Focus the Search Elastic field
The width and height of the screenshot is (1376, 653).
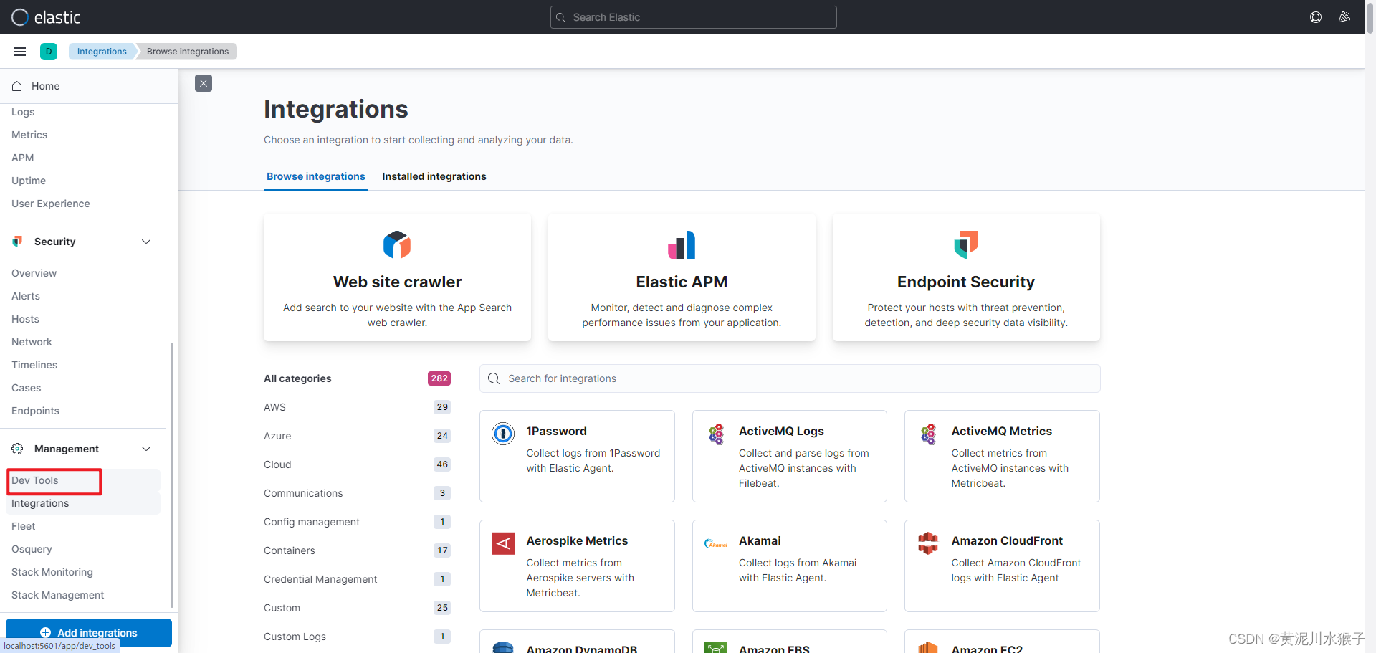(693, 17)
